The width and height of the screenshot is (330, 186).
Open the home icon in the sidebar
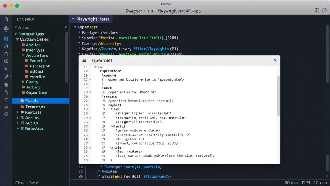(6, 19)
